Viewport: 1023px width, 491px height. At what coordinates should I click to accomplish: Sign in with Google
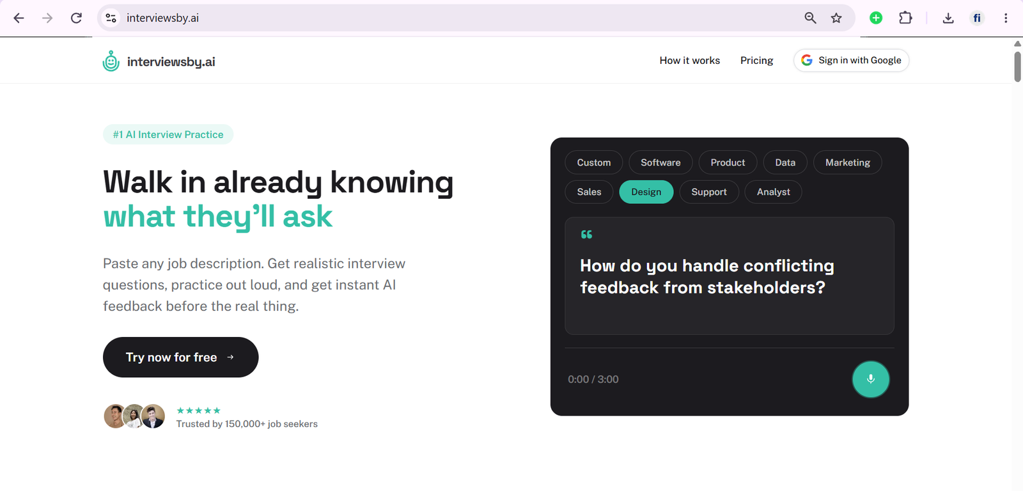[x=851, y=60]
